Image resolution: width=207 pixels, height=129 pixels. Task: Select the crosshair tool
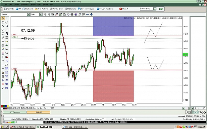pos(3,61)
